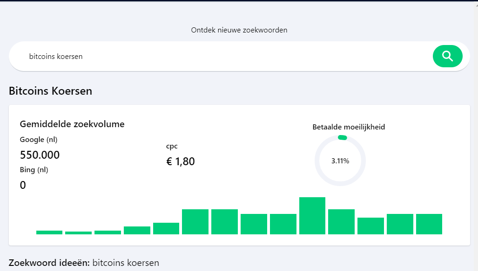The height and width of the screenshot is (271, 478).
Task: Click the 'Bitcoins Koersen' heading
Action: click(50, 91)
